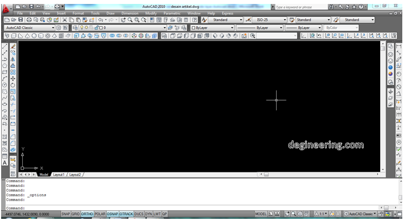Toggle ORTHO mode in status bar

87,214
